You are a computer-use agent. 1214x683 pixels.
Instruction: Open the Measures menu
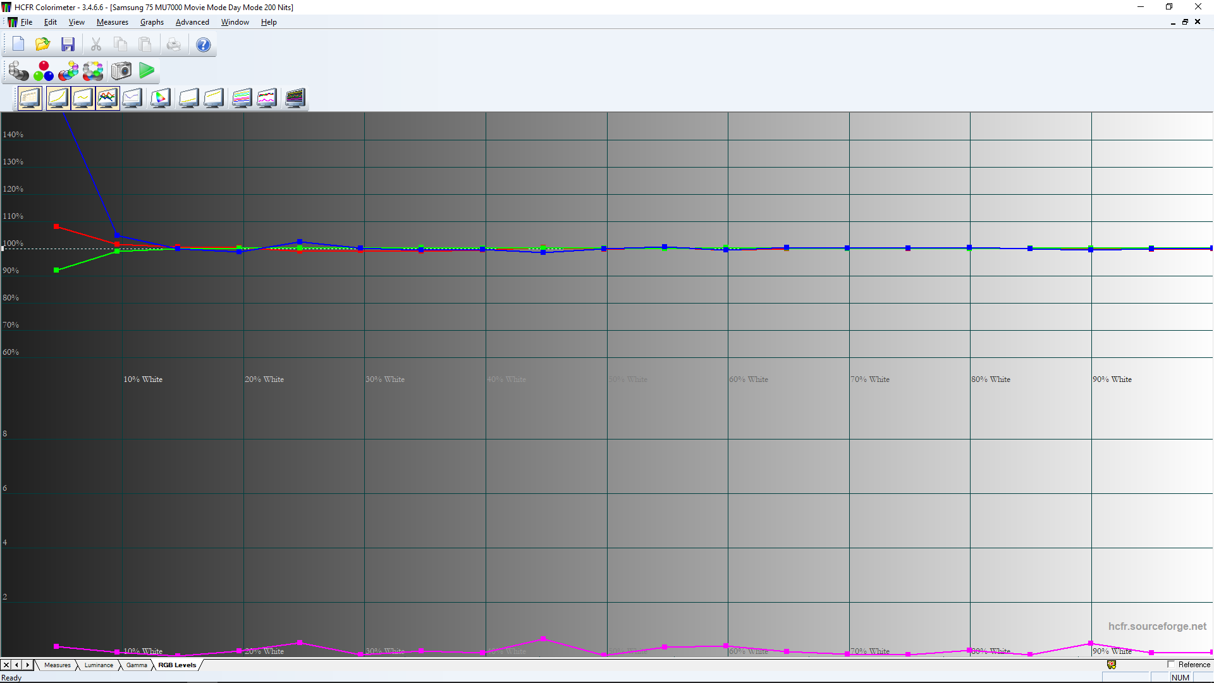coord(112,22)
